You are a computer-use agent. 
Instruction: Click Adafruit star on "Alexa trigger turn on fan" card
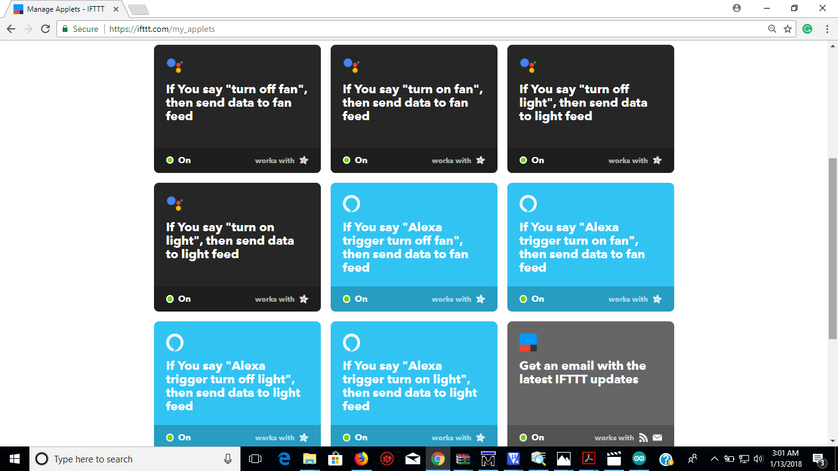657,299
